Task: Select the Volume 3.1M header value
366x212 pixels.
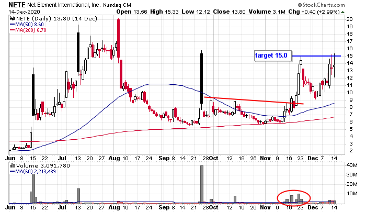Action: click(267, 12)
